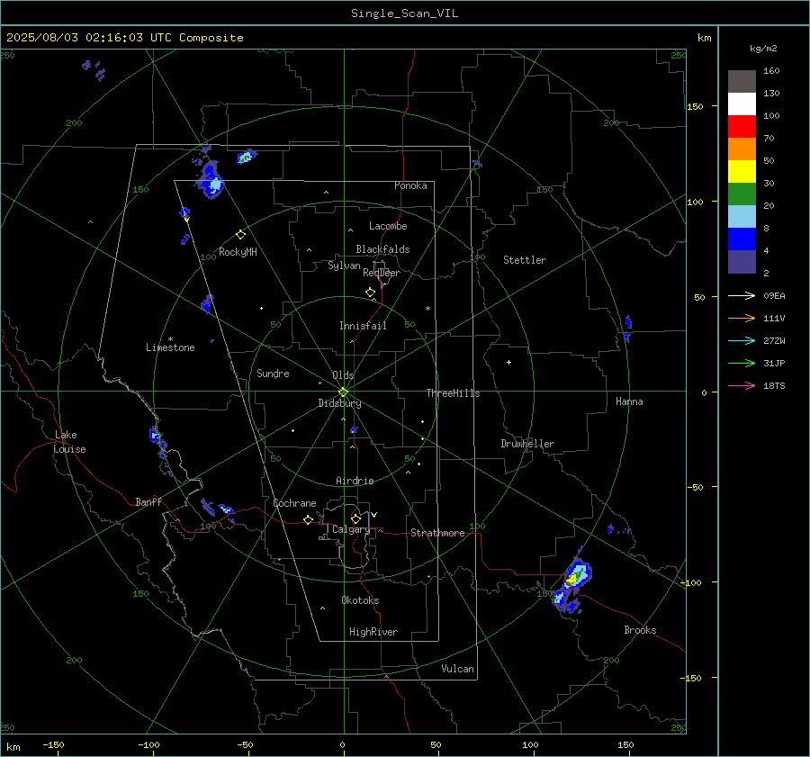The image size is (810, 757).
Task: Click the Lake Louise label
Action: (x=69, y=442)
